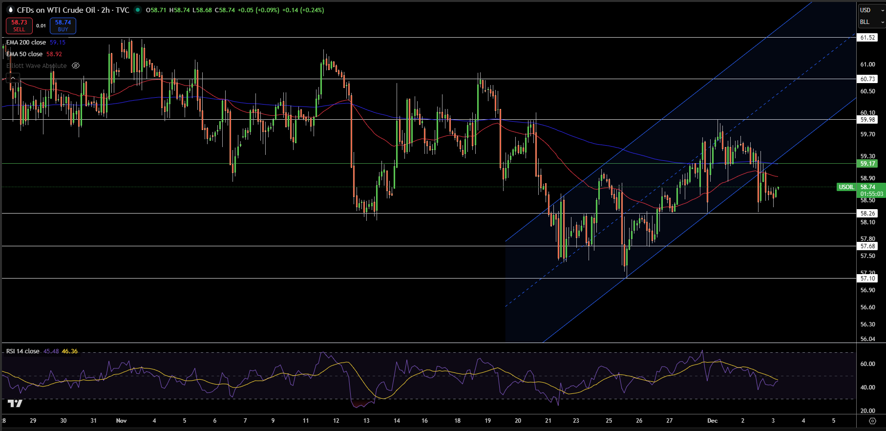This screenshot has height=431, width=886.
Task: Click the 60.50 price scale value
Action: (x=867, y=91)
